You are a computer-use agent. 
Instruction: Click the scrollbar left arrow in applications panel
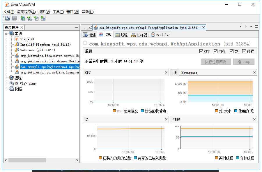(x=6, y=160)
